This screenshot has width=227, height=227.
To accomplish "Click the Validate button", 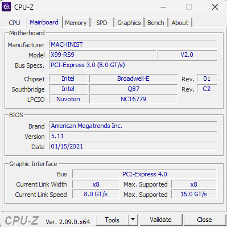I will pos(160,220).
